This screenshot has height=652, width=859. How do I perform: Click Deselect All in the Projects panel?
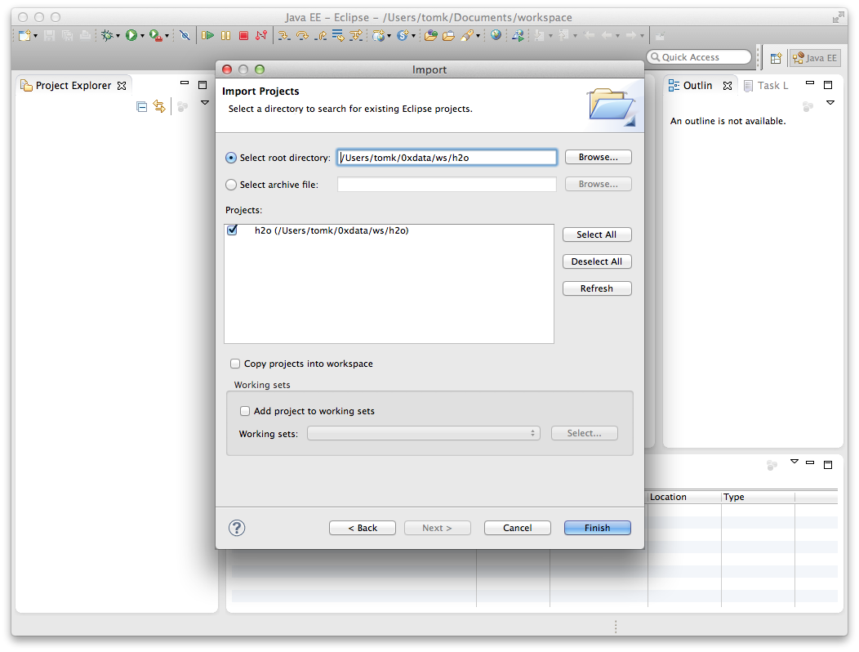pos(597,261)
